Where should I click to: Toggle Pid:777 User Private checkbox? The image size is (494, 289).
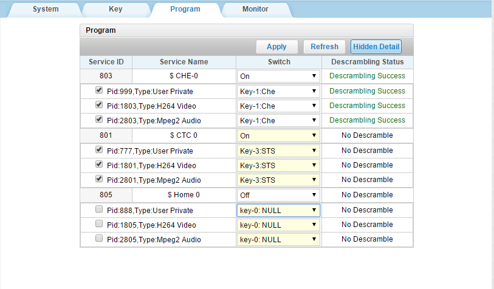tap(99, 149)
